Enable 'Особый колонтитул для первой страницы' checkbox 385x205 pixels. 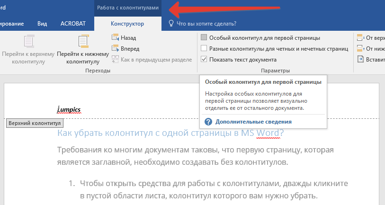pos(204,37)
